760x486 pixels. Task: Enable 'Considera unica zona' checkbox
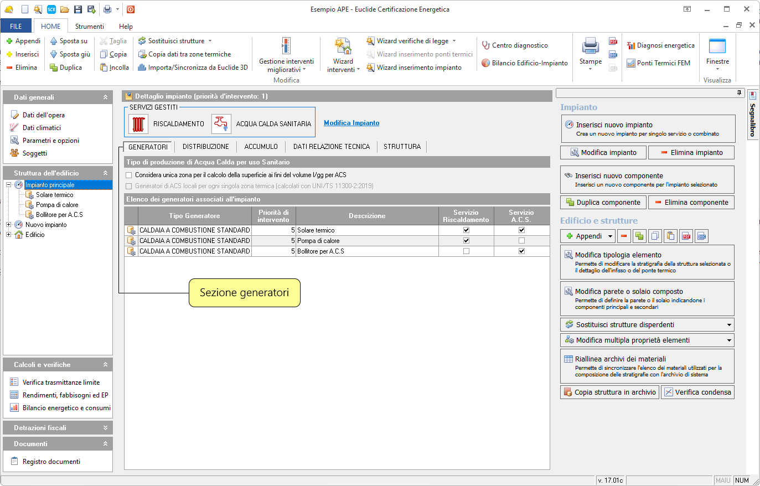pos(129,175)
